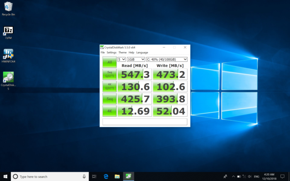Open File Explorer from the taskbar
Screen dimensions: 290x181
pyautogui.click(x=117, y=176)
